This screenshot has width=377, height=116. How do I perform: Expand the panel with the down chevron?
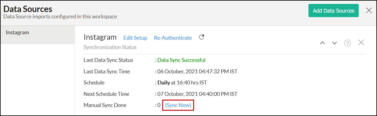334,43
